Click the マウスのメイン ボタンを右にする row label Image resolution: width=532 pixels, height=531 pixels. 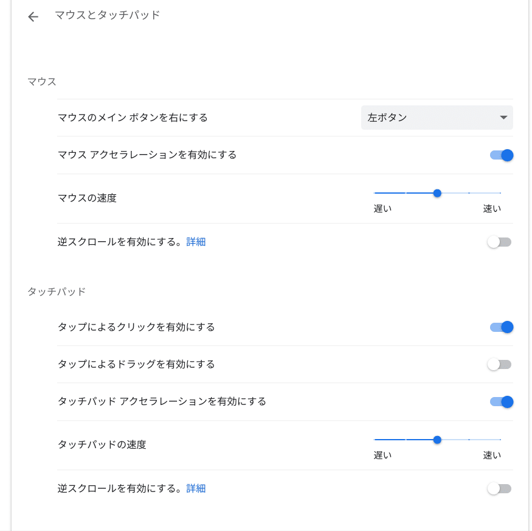133,118
